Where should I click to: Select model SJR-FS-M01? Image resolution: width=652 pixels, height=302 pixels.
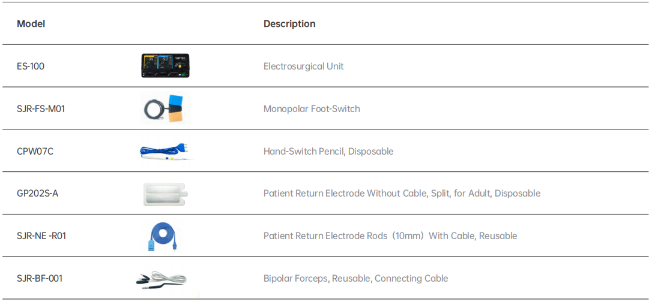click(41, 108)
